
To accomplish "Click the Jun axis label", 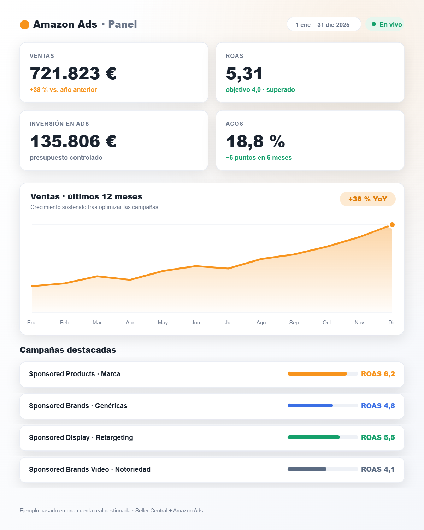I will 196,323.
